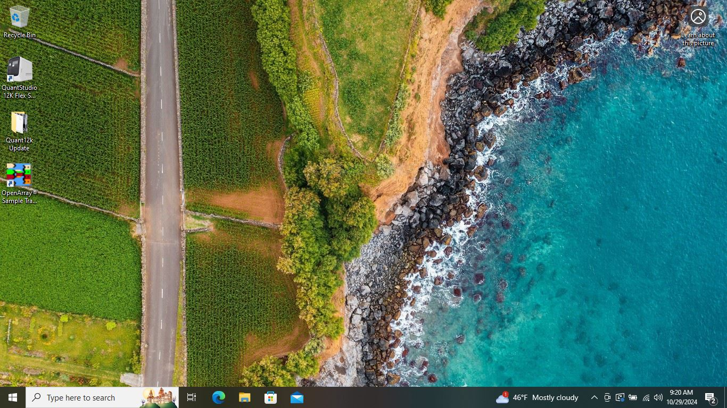Click Show desktop strip at taskbar end

725,397
